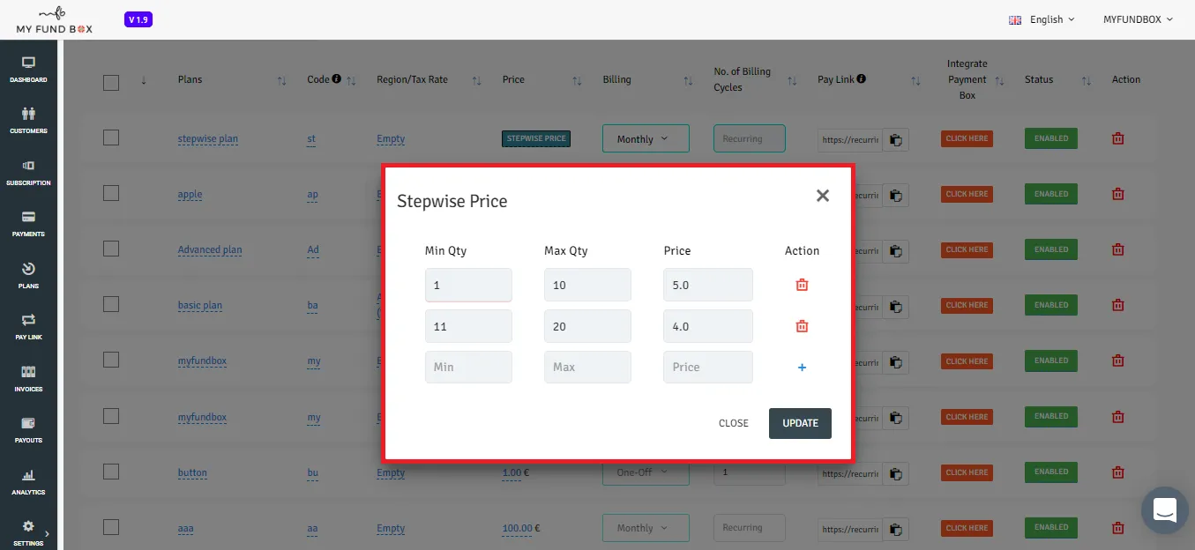Go to Dashboard in the sidebar
The width and height of the screenshot is (1195, 550).
28,70
